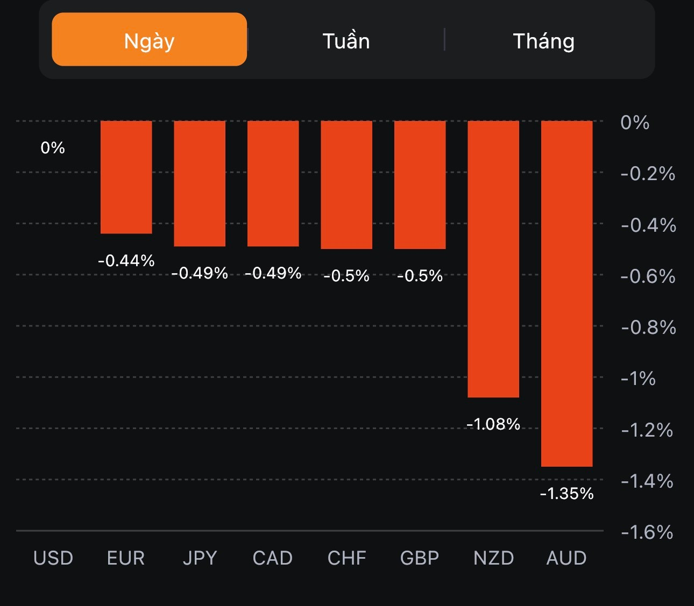This screenshot has height=606, width=694.
Task: Click the AUD axis label
Action: click(x=566, y=558)
